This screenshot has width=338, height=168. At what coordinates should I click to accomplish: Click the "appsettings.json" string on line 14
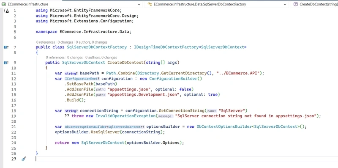pyautogui.click(x=129, y=89)
